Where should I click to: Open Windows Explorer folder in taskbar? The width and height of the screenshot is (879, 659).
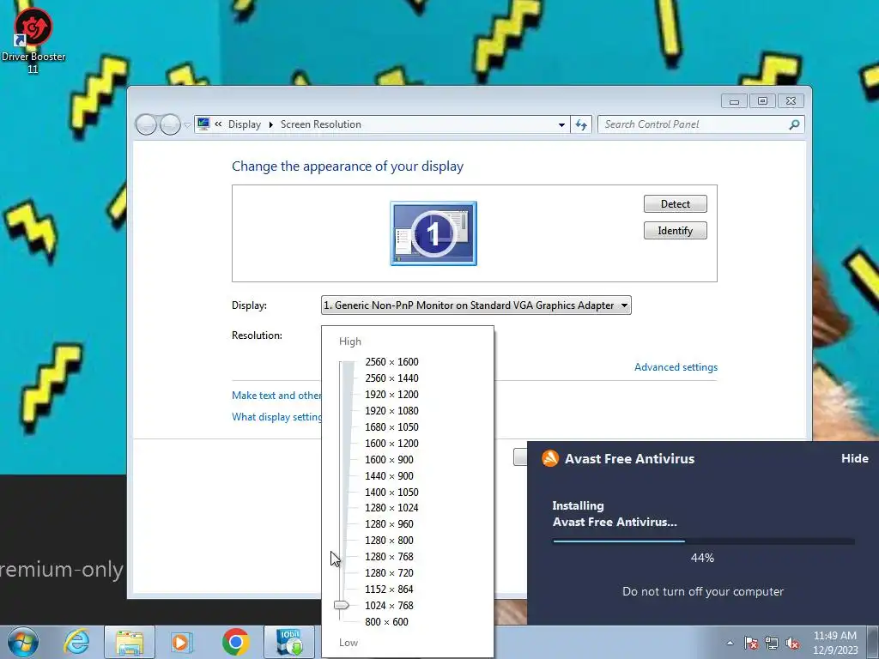(x=130, y=642)
